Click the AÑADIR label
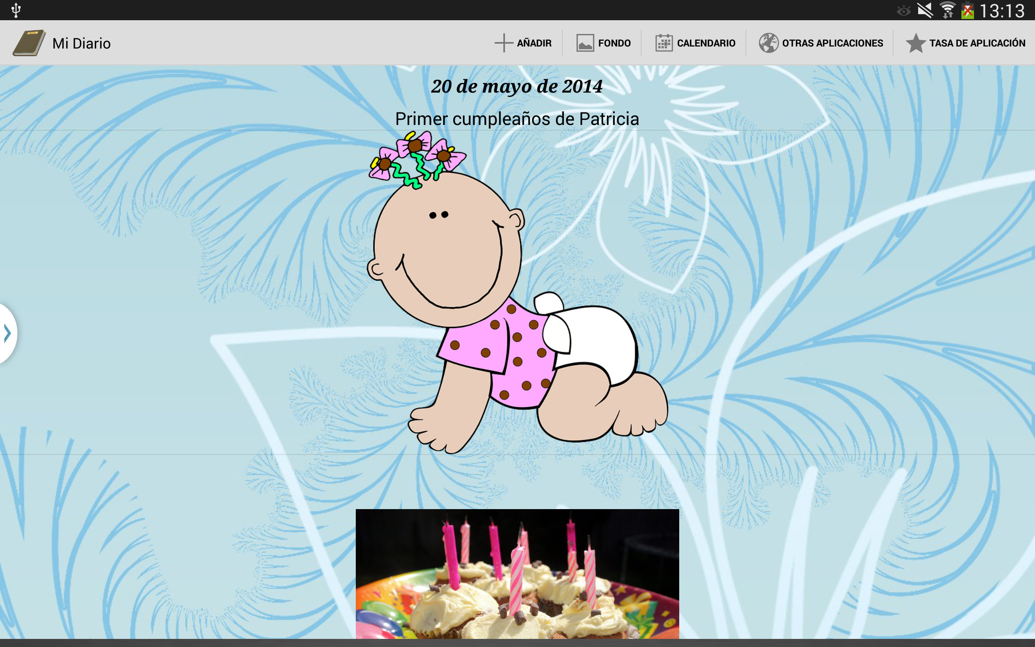The image size is (1035, 647). [x=534, y=43]
